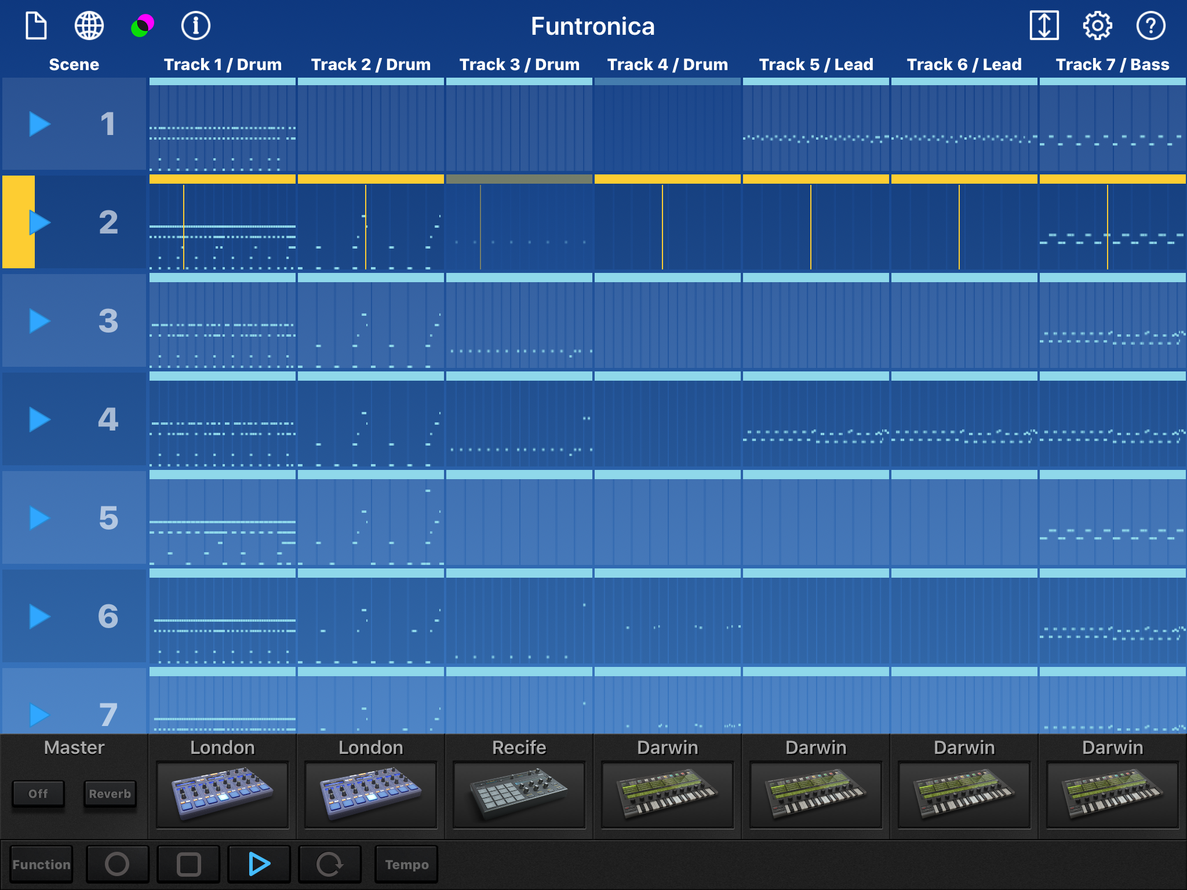
Task: Play scene 3 with its triangle
Action: click(x=39, y=321)
